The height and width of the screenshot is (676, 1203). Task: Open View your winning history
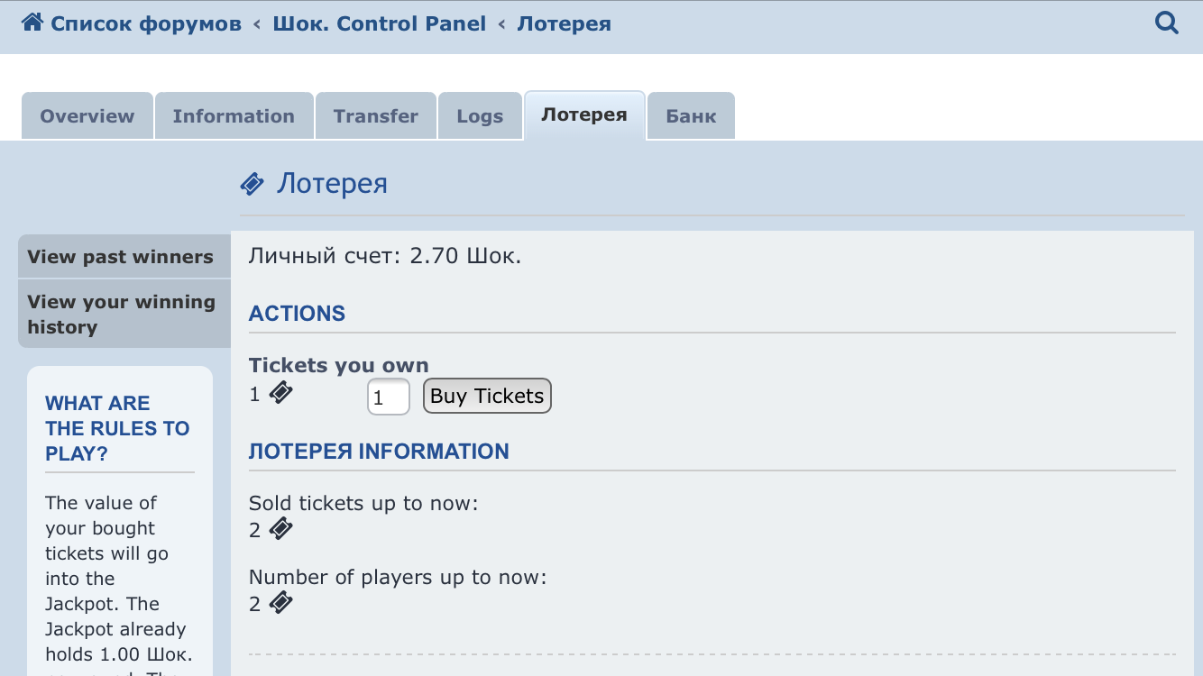point(121,314)
